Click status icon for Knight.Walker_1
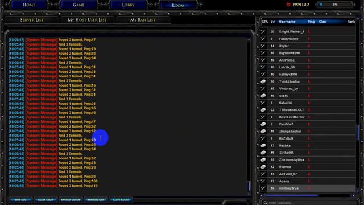 coord(263,32)
